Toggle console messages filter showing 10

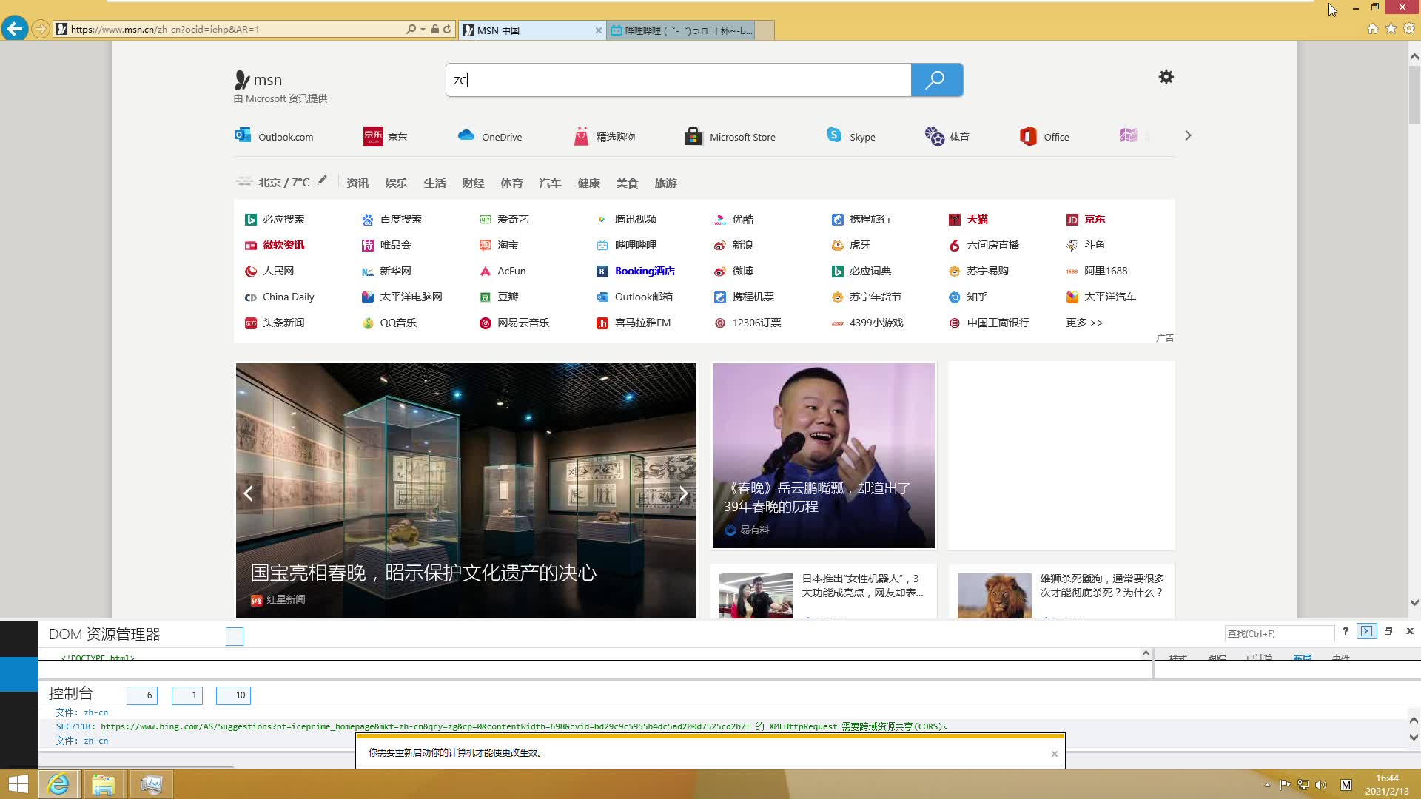point(233,695)
